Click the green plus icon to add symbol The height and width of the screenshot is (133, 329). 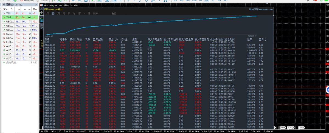(4, 63)
